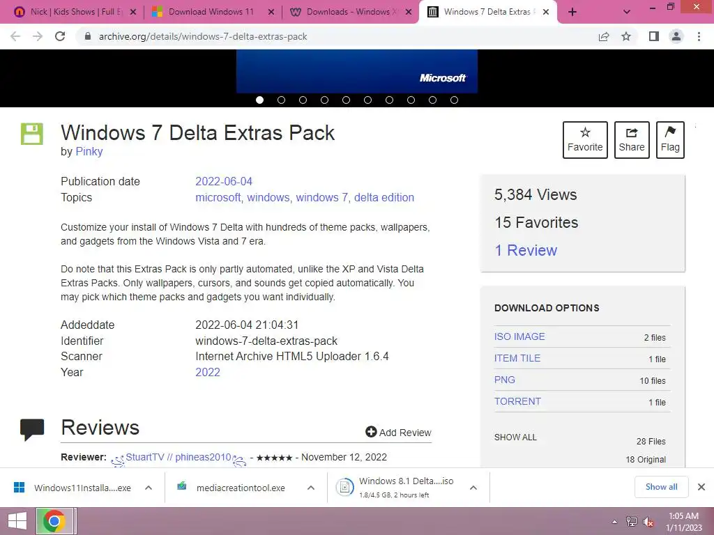Select seventh carousel dot

click(389, 100)
